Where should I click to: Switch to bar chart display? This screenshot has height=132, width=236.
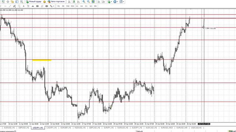coord(69,1)
